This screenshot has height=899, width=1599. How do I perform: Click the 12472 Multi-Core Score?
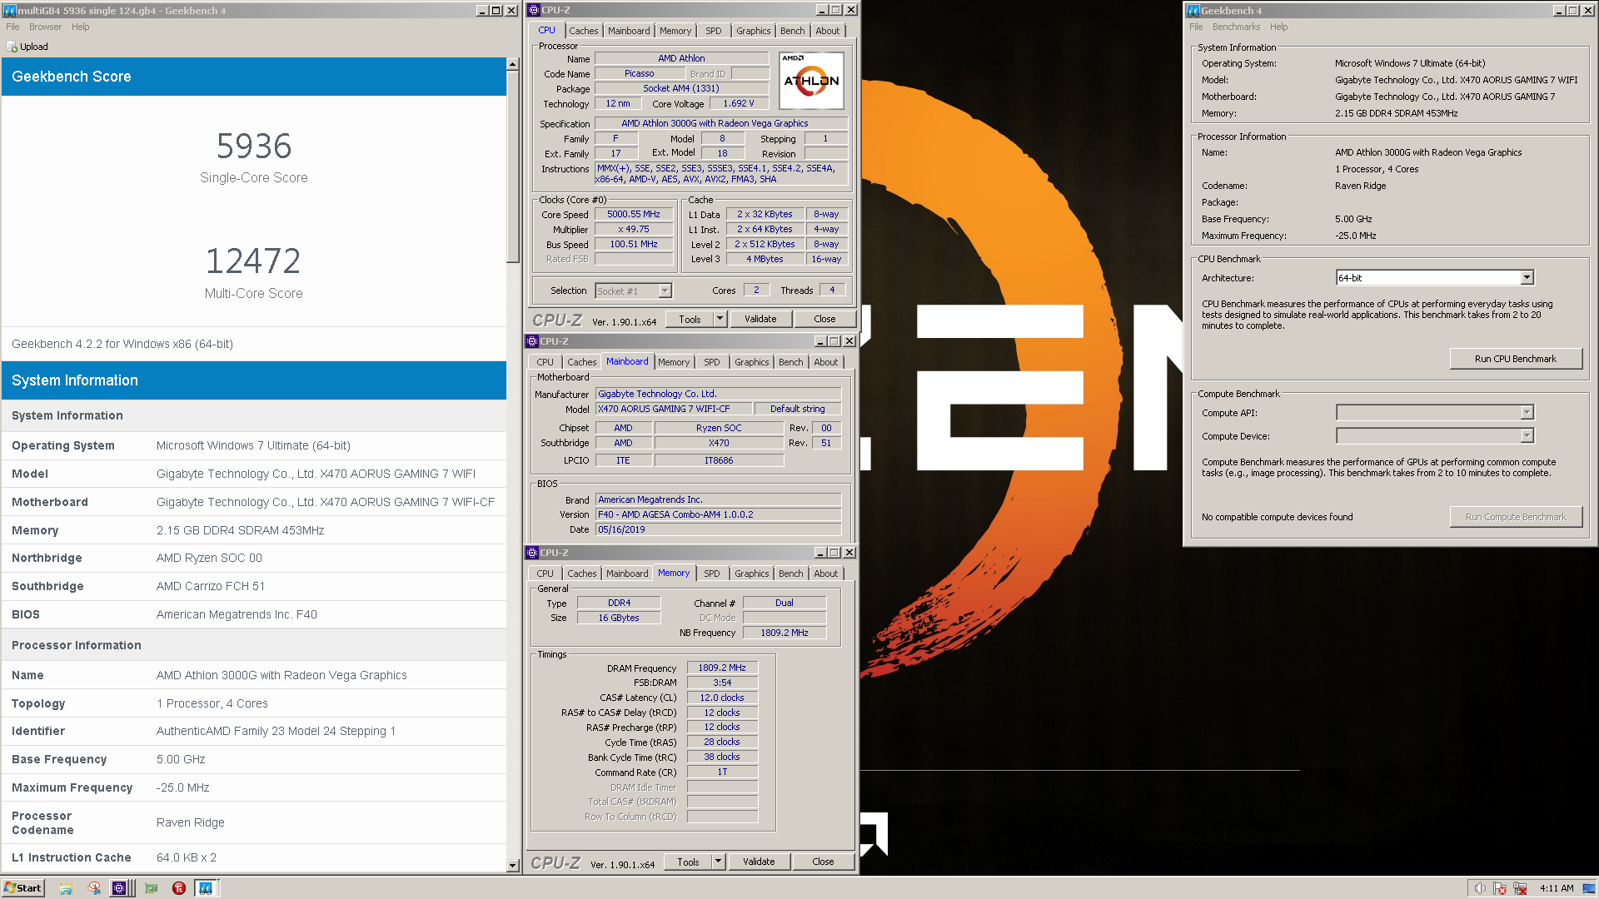(x=254, y=261)
